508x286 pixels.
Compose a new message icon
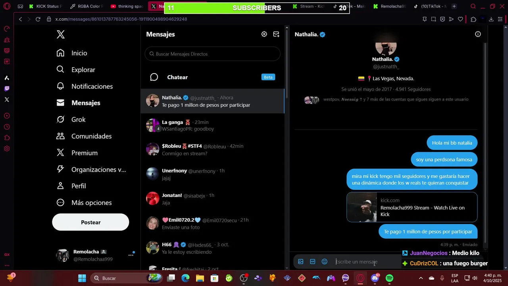point(276,34)
